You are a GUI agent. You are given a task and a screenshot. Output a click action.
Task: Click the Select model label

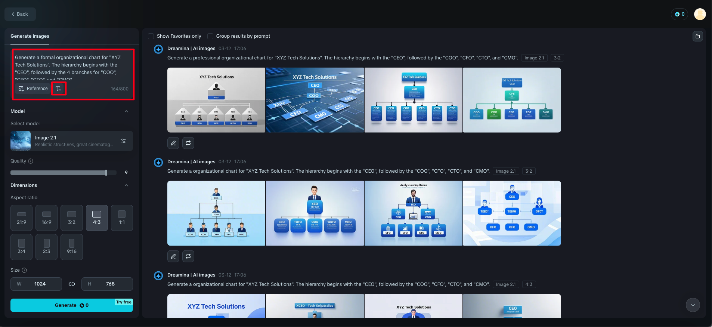point(25,124)
